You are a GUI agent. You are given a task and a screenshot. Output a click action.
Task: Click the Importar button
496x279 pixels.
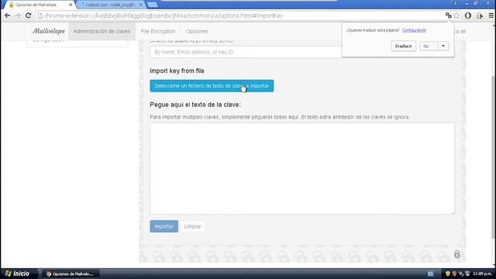coord(164,226)
